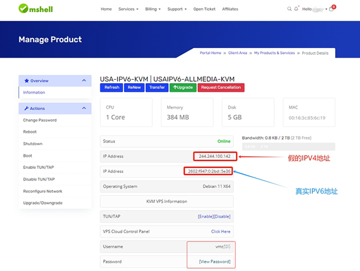Viewport: 360px width, 271px height.
Task: Select Reboot in Actions sidebar
Action: point(30,132)
